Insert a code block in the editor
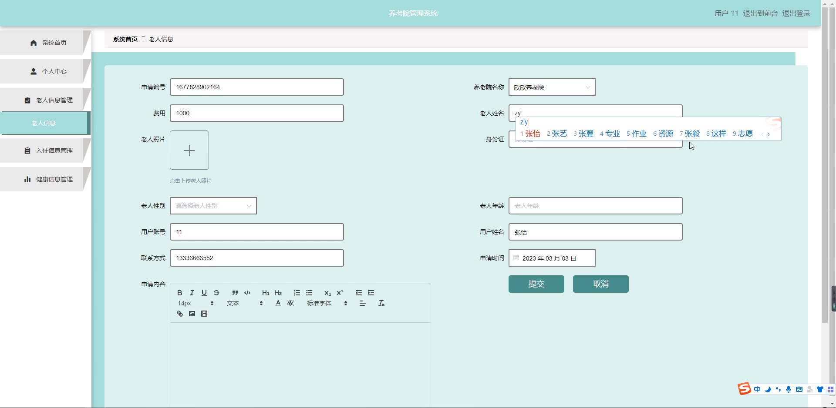This screenshot has height=408, width=836. point(247,293)
